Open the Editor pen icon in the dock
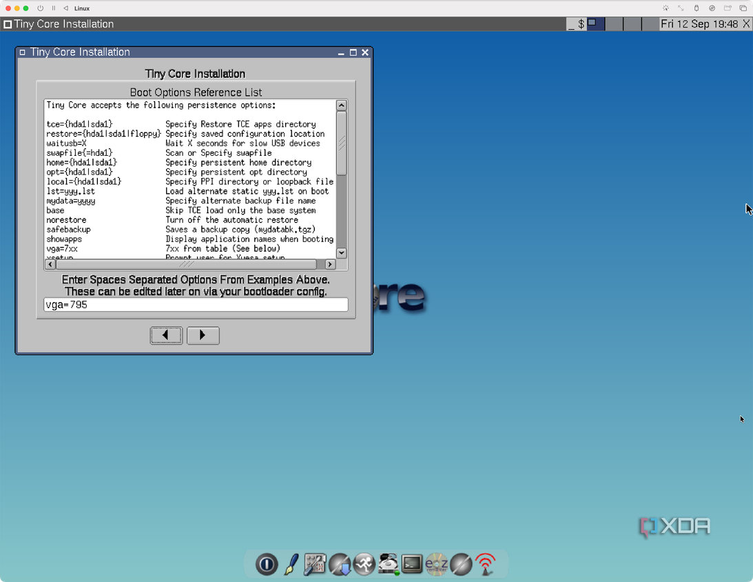The width and height of the screenshot is (753, 582). [291, 564]
